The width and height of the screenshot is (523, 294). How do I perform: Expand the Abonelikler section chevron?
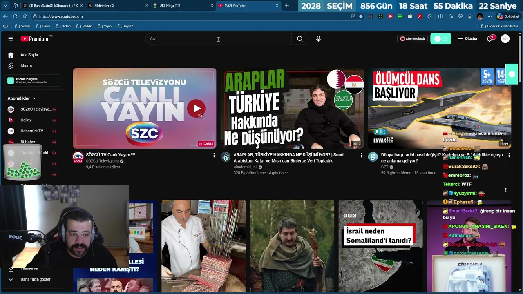(34, 98)
